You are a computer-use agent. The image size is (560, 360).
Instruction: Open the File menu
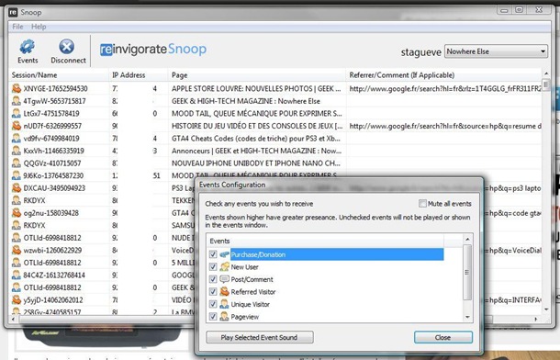17,27
